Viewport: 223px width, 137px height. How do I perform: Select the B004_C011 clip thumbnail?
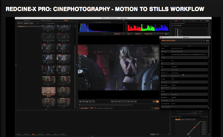pos(63,91)
